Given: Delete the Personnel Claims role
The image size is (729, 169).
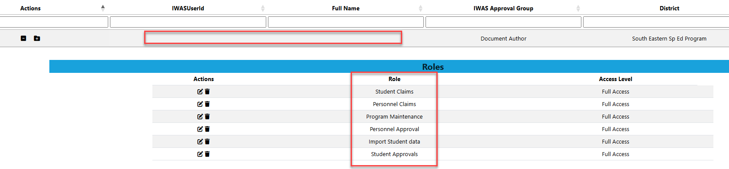Looking at the screenshot, I should [207, 104].
